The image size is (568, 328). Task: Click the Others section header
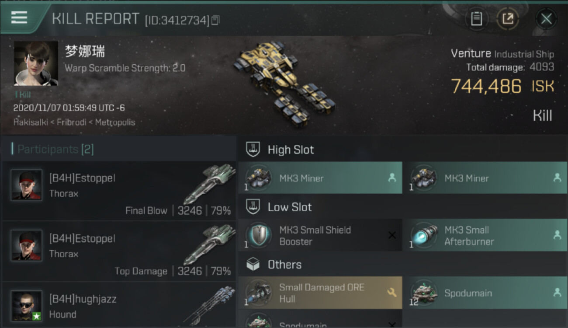click(x=284, y=265)
